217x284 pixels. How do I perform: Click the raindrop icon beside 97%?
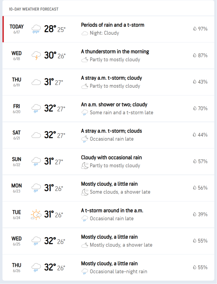coord(195,29)
